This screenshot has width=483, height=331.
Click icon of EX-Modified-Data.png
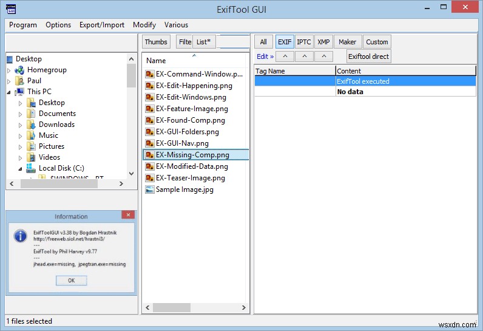pyautogui.click(x=150, y=166)
